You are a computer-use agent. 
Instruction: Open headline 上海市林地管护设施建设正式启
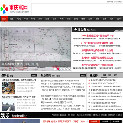tap(97, 58)
